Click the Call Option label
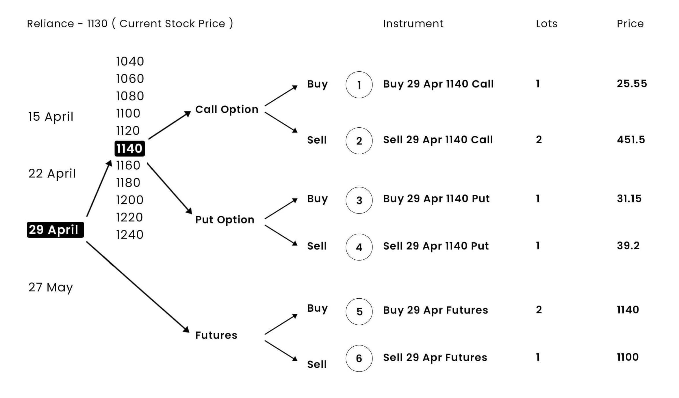The image size is (679, 398). click(x=227, y=109)
